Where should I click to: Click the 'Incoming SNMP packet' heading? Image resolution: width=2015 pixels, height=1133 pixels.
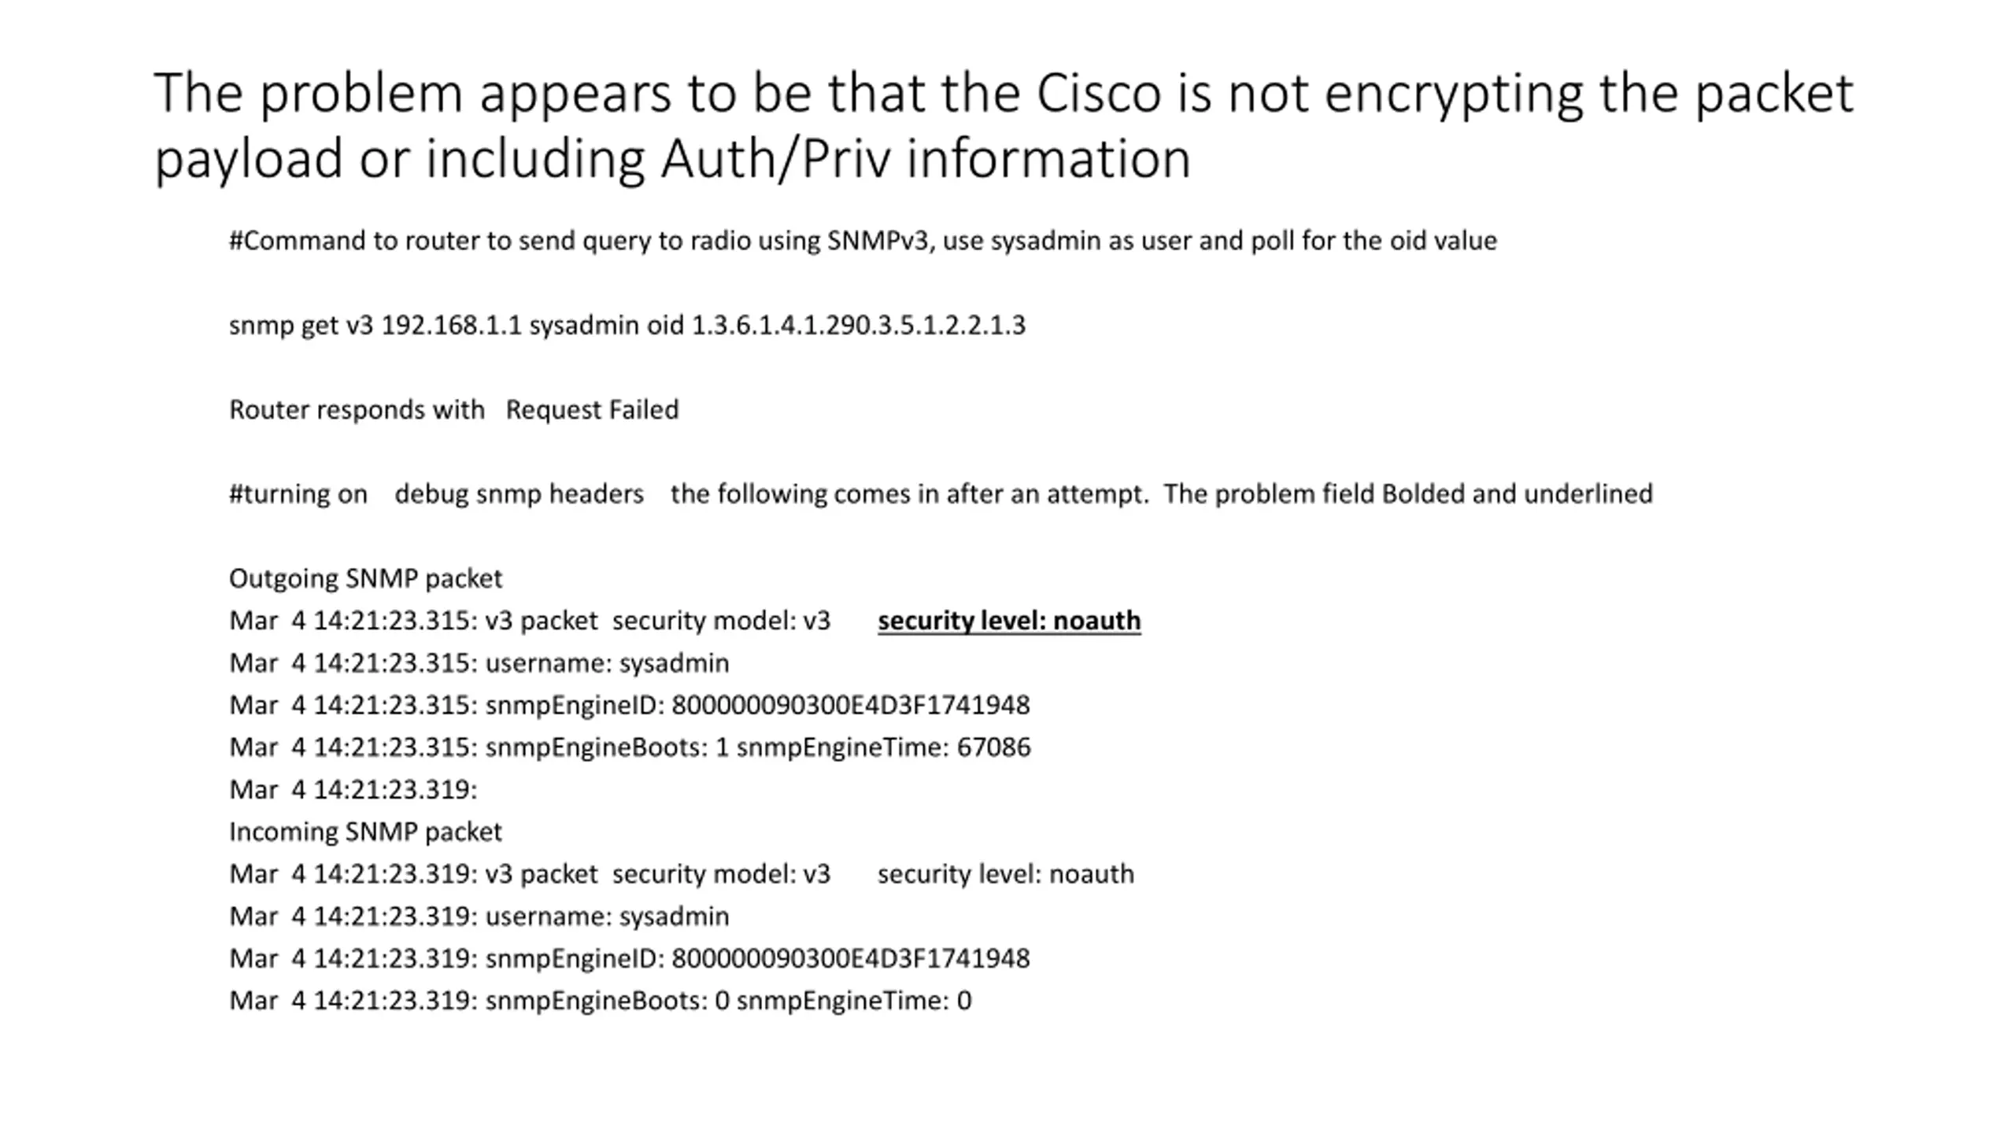(365, 832)
